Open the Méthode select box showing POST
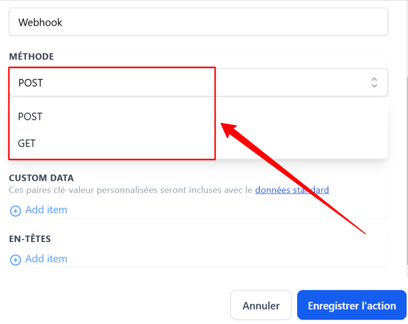The width and height of the screenshot is (408, 324). [x=198, y=82]
